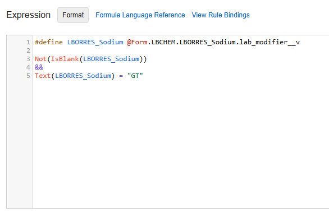Open the Formula Language Reference link
This screenshot has width=329, height=217.
pos(140,15)
